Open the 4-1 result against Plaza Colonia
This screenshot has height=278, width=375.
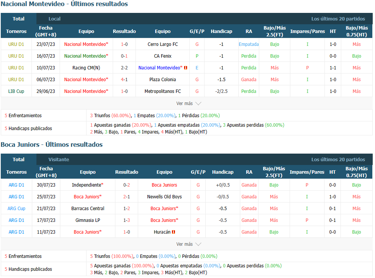[x=124, y=80]
